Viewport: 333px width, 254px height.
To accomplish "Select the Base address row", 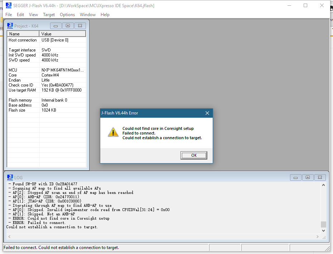I will point(47,105).
